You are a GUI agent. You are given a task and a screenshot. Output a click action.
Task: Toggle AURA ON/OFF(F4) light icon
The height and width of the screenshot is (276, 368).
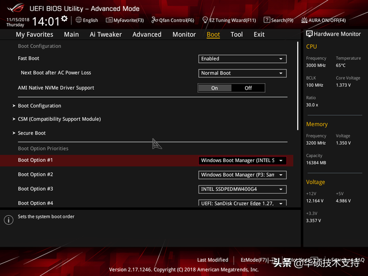click(x=304, y=20)
